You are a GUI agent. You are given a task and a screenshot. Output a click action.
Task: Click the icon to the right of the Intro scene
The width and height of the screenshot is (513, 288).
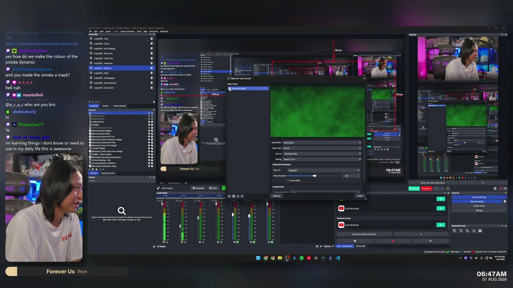[152, 39]
